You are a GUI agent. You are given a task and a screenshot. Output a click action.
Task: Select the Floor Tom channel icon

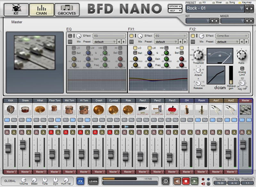55,110
